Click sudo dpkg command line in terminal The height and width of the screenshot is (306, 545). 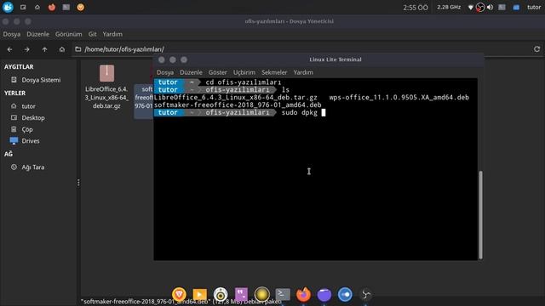(300, 112)
